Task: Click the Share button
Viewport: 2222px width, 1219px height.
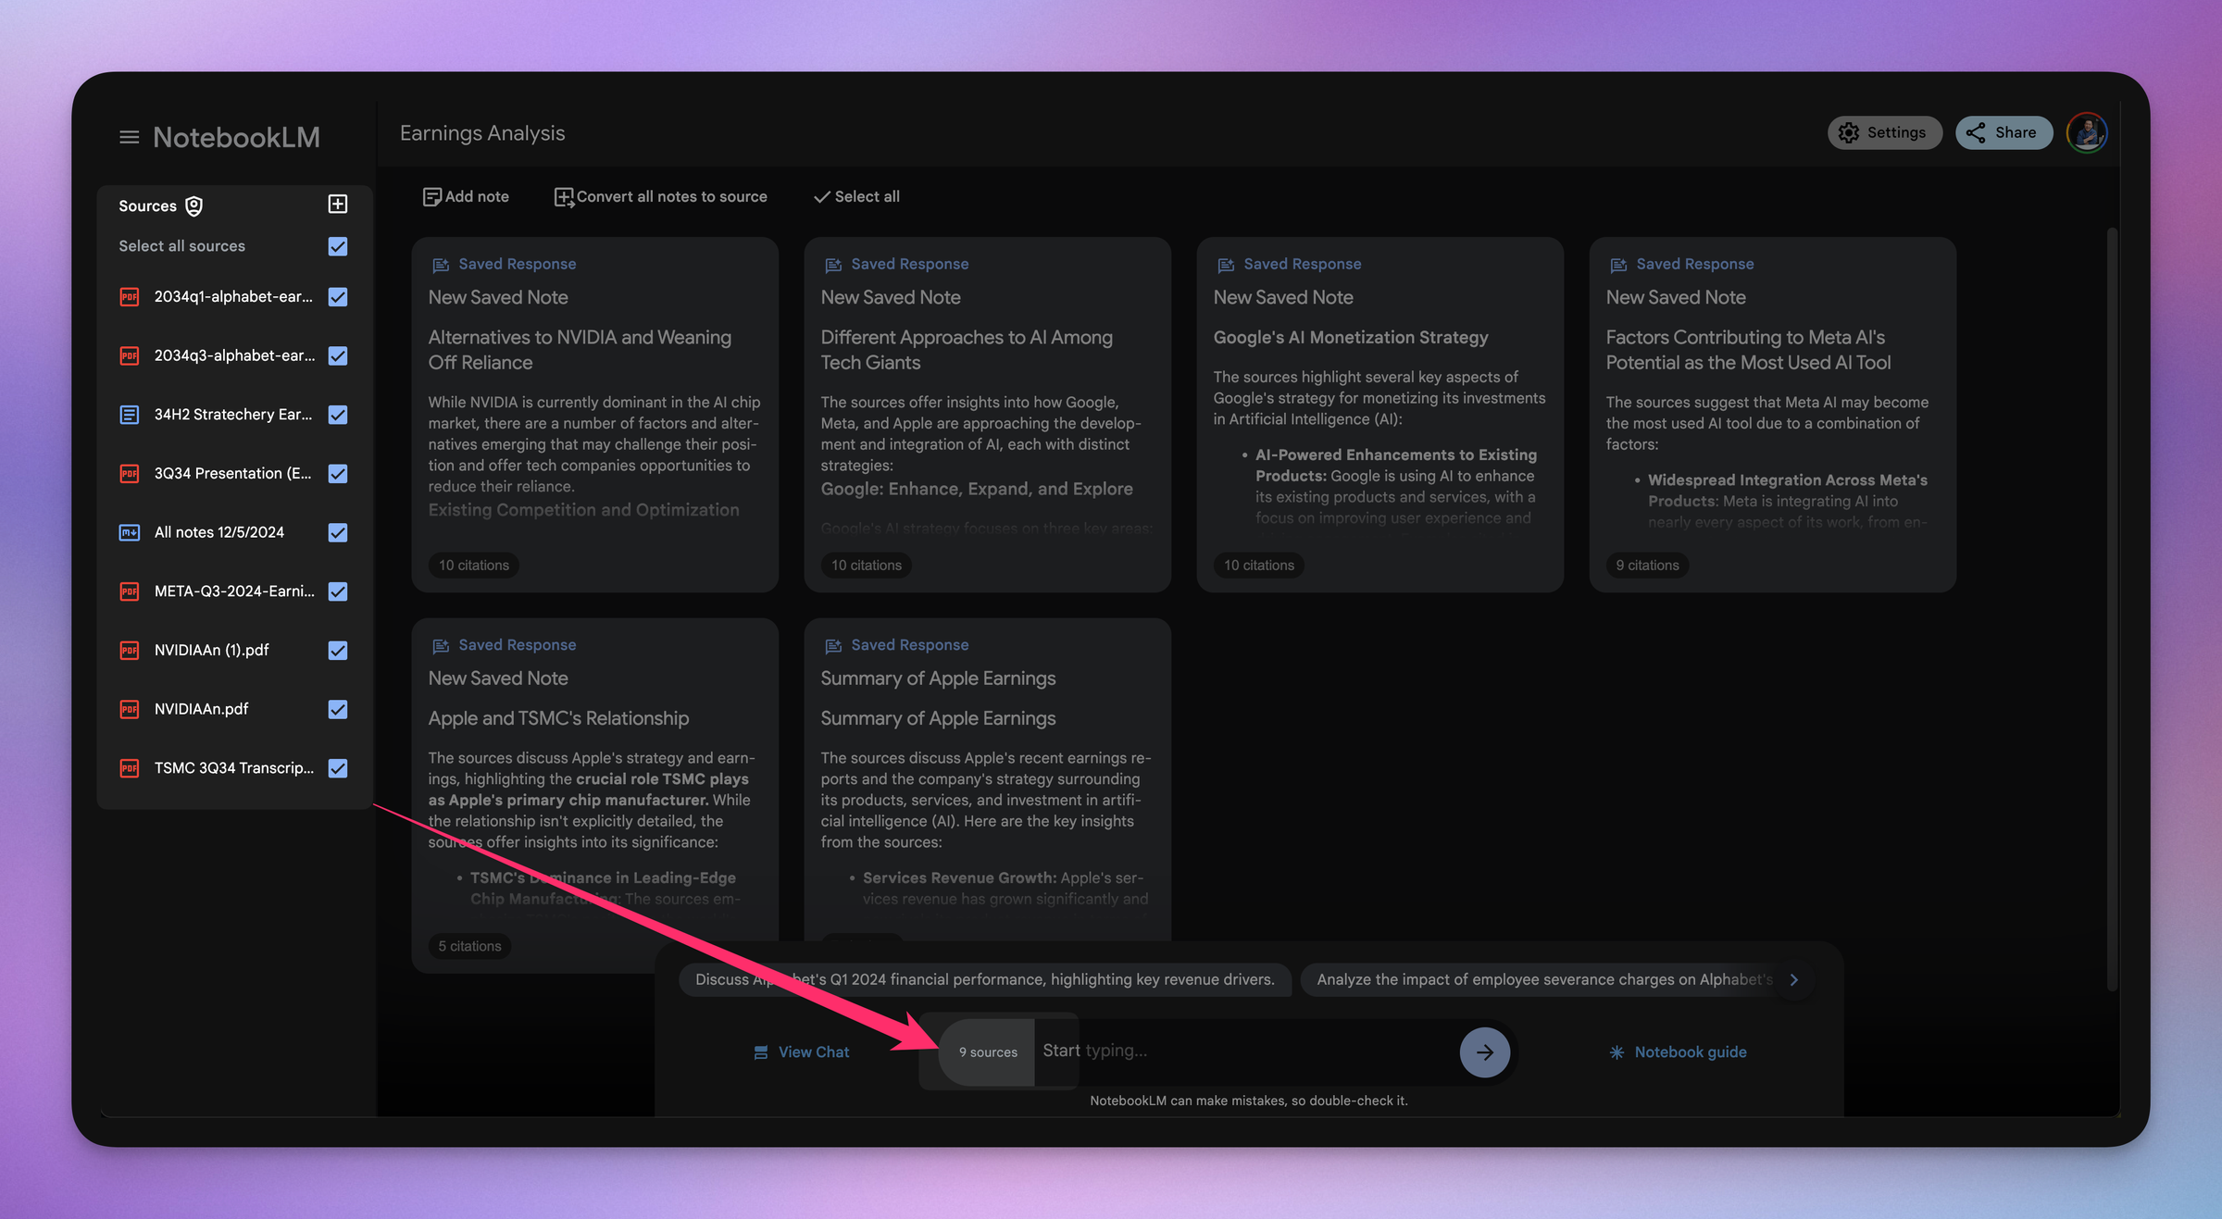Action: 2003,132
